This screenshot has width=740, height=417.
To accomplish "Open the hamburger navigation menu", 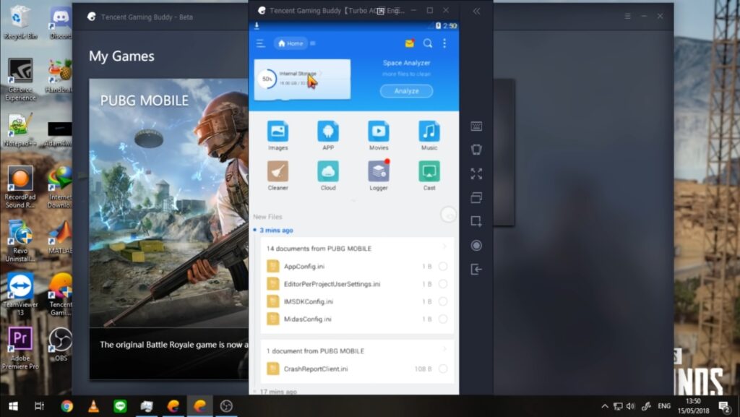I will click(x=260, y=43).
